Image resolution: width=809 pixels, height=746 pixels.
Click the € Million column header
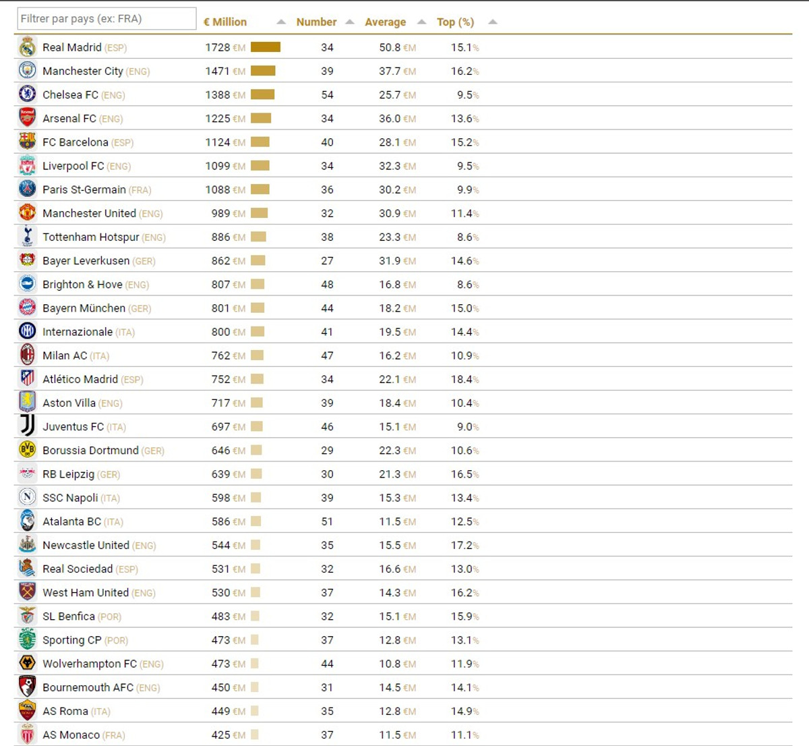click(x=225, y=22)
